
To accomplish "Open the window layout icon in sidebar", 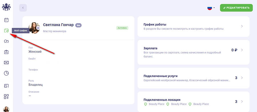I will [6, 86].
